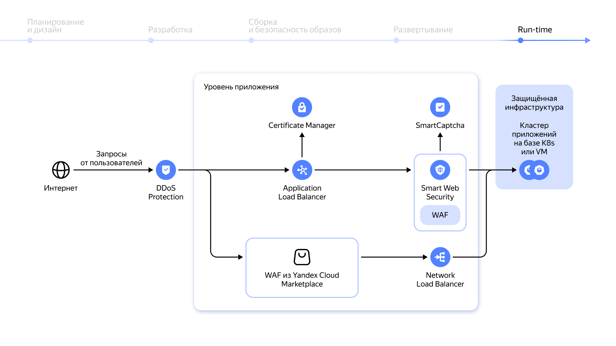Click the Marketplace shopping bag icon
The width and height of the screenshot is (616, 346).
(x=302, y=257)
